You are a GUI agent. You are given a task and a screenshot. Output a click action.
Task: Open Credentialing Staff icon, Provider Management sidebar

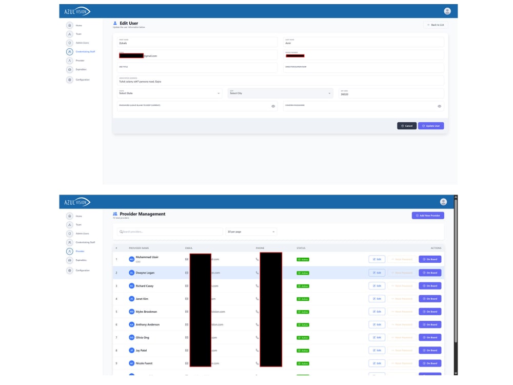[69, 243]
